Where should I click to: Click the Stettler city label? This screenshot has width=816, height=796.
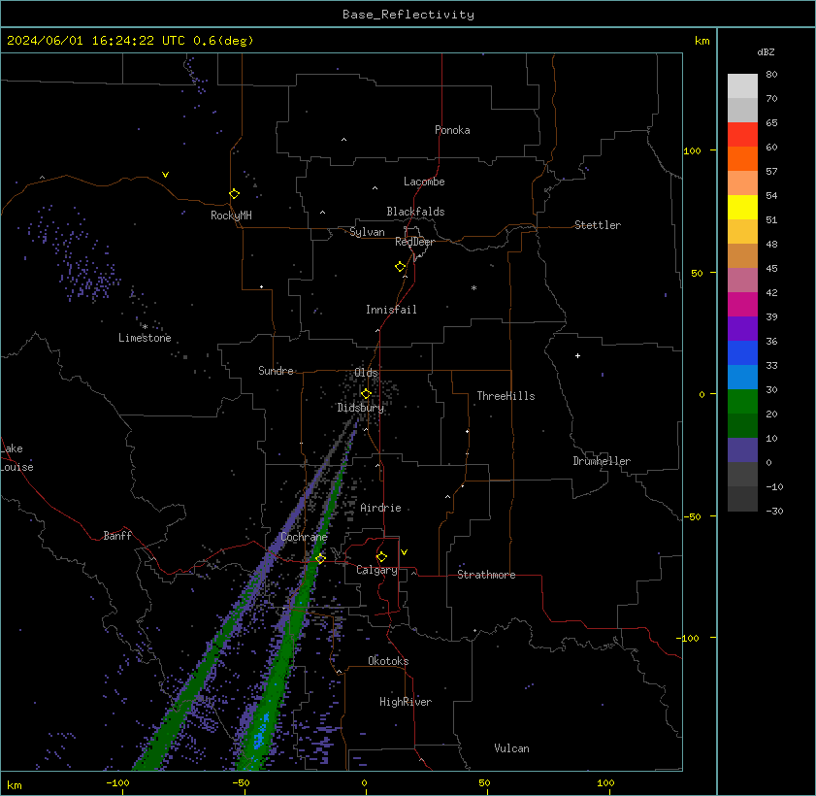[598, 225]
